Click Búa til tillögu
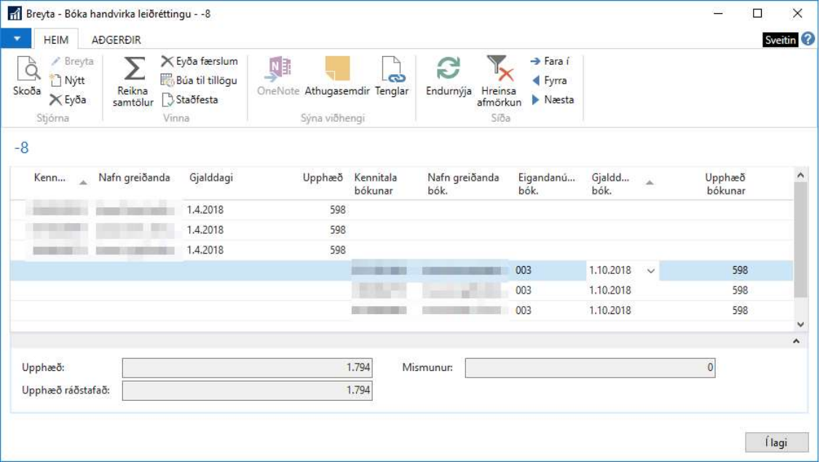This screenshot has width=820, height=462. [200, 80]
